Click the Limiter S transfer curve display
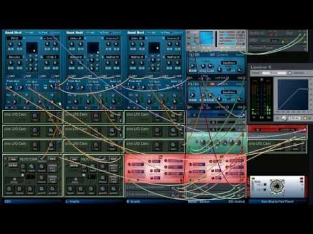The image size is (313, 234). (x=293, y=95)
